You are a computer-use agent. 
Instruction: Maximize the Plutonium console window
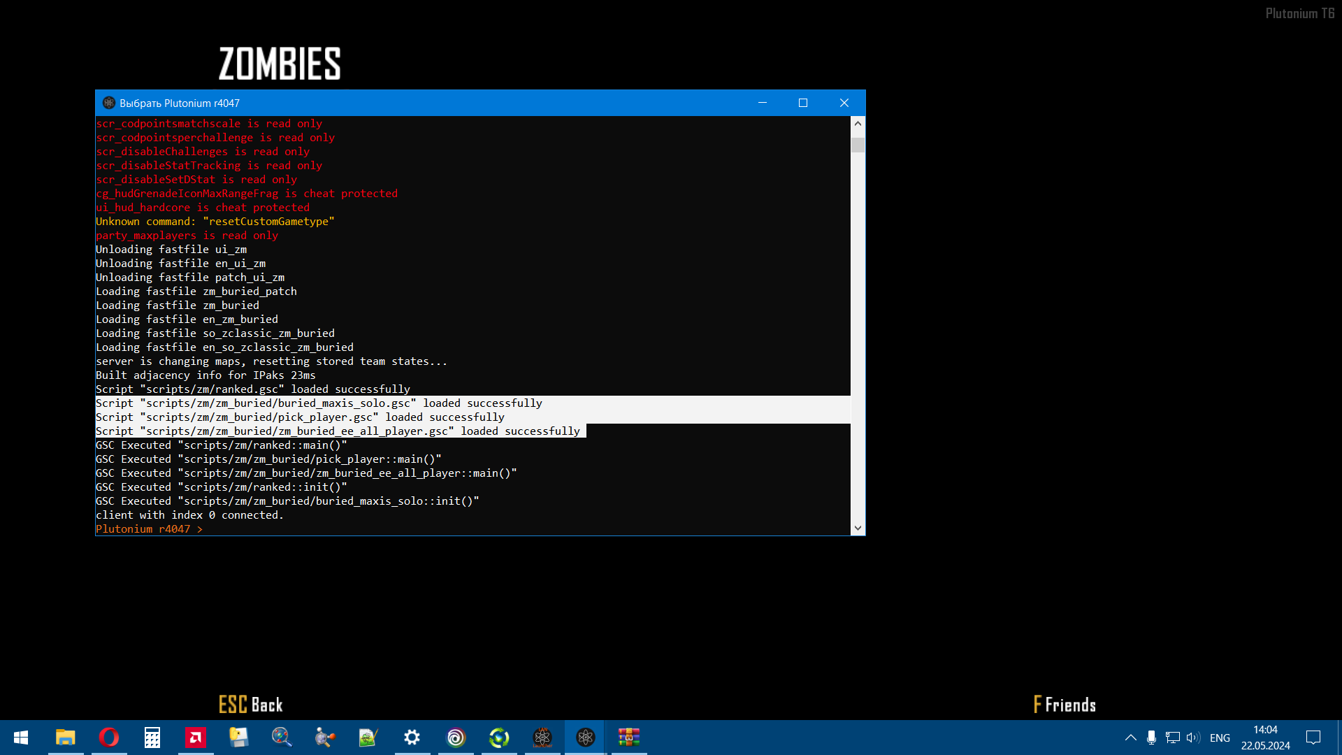pyautogui.click(x=803, y=103)
